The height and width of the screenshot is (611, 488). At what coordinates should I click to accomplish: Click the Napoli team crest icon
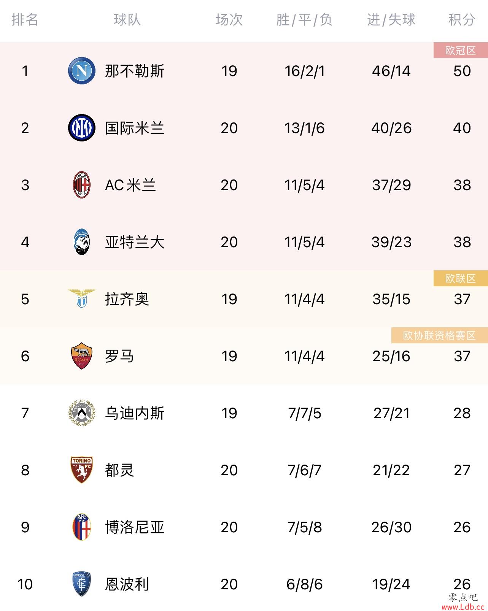click(82, 71)
